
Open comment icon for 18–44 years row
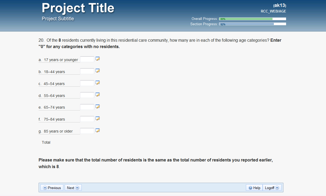(98, 71)
